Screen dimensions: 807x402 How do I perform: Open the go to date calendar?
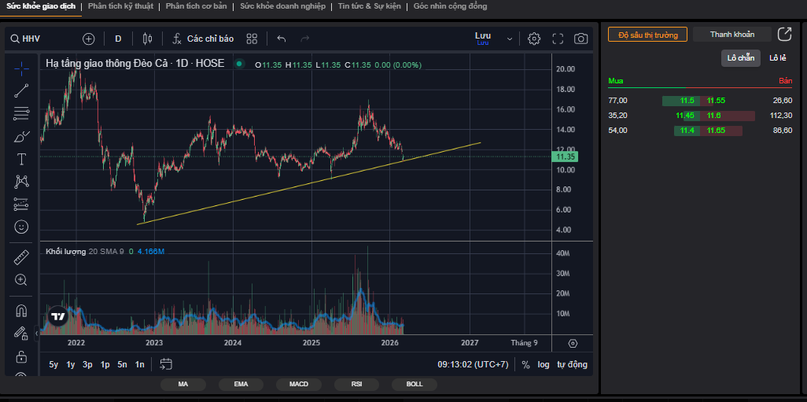pos(166,364)
